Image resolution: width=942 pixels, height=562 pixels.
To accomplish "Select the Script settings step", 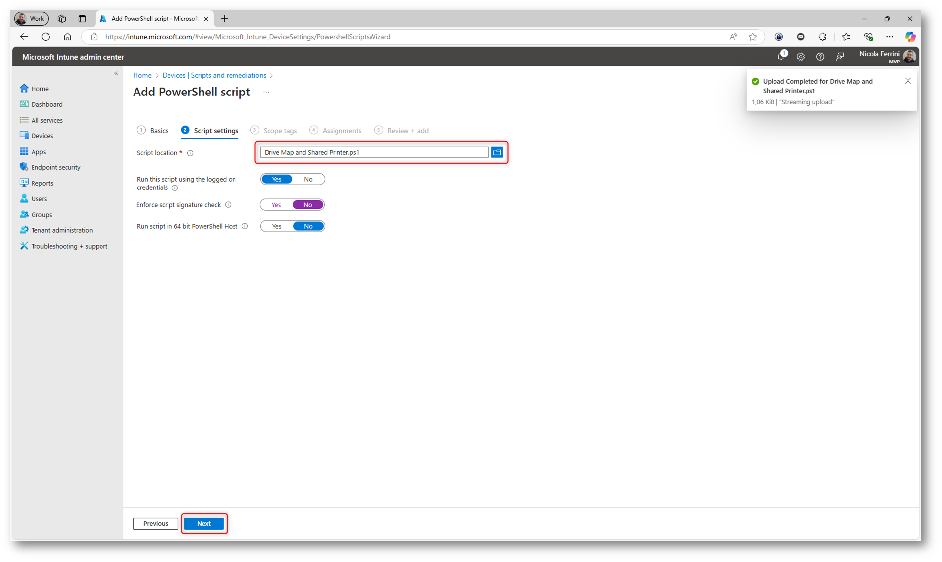I will click(x=210, y=131).
